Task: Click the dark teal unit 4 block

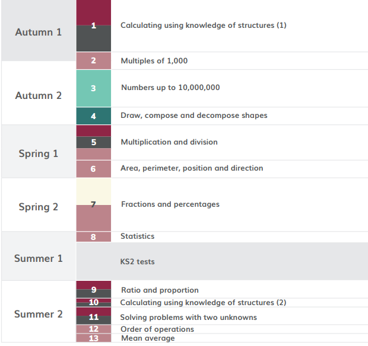Action: point(94,116)
